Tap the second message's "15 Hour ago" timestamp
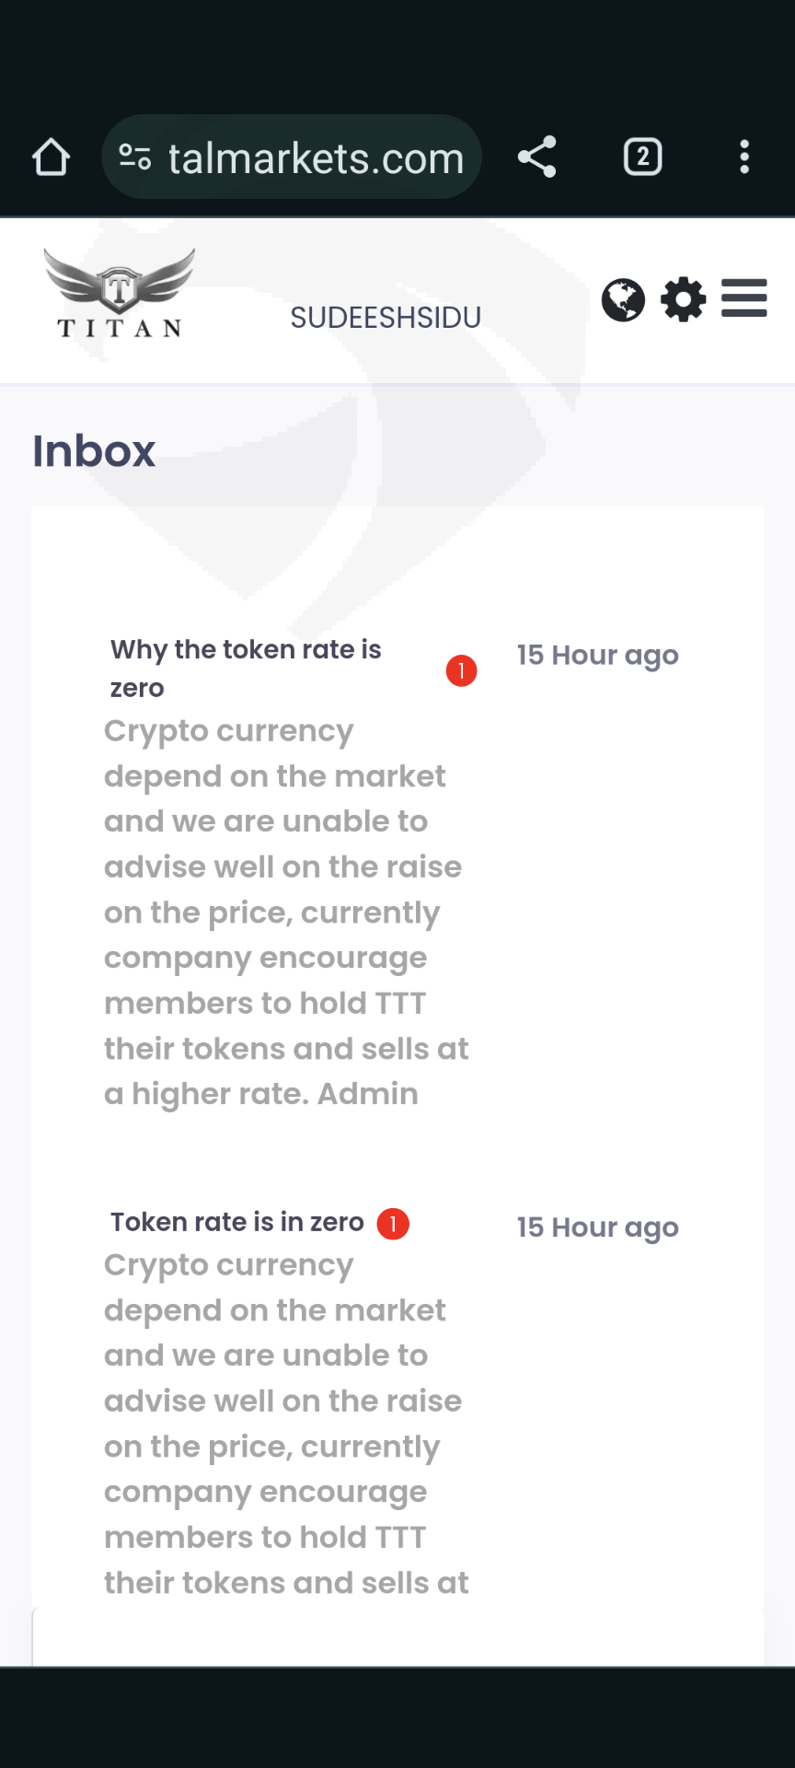Screen dimensions: 795x1768 click(597, 1227)
